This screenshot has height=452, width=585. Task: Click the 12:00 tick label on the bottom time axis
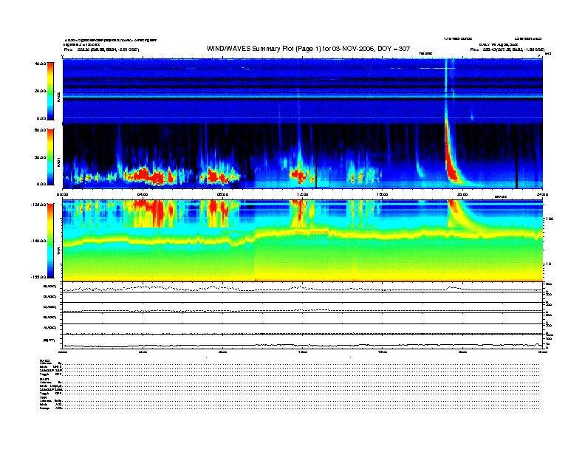click(303, 352)
